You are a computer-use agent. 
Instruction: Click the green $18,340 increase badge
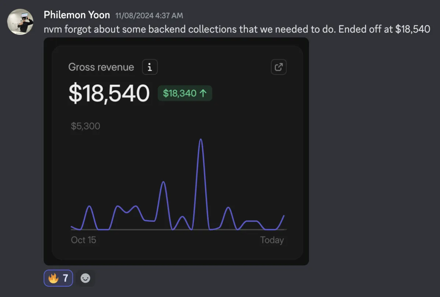coord(184,93)
